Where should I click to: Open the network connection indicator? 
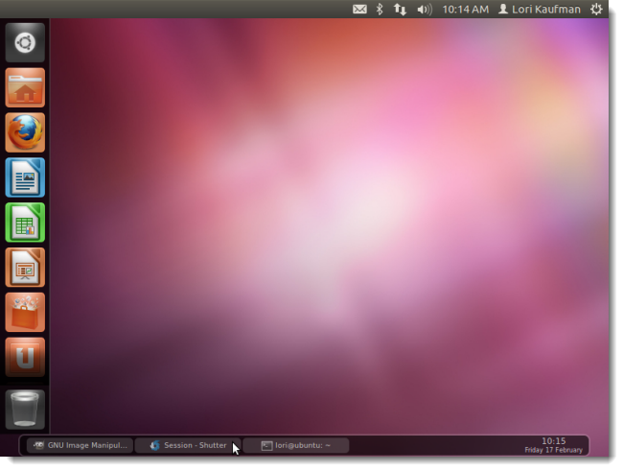pos(400,10)
